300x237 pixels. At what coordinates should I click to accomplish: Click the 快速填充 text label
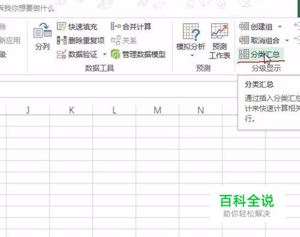[83, 27]
